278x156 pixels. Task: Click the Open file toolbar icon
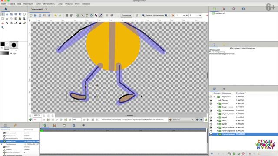(x=36, y=16)
